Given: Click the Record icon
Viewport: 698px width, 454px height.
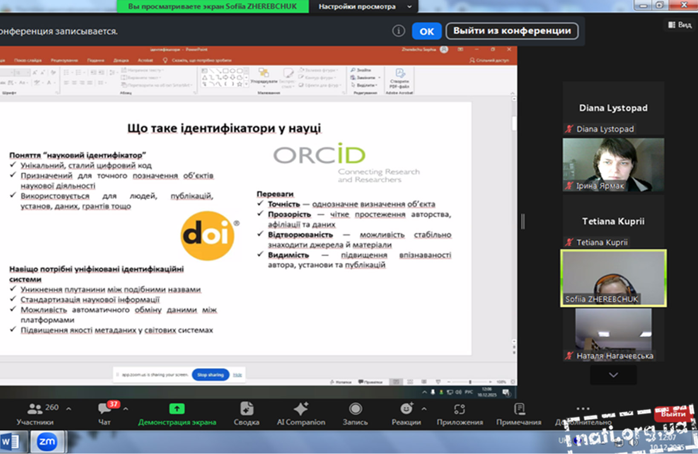Looking at the screenshot, I should coord(355,409).
